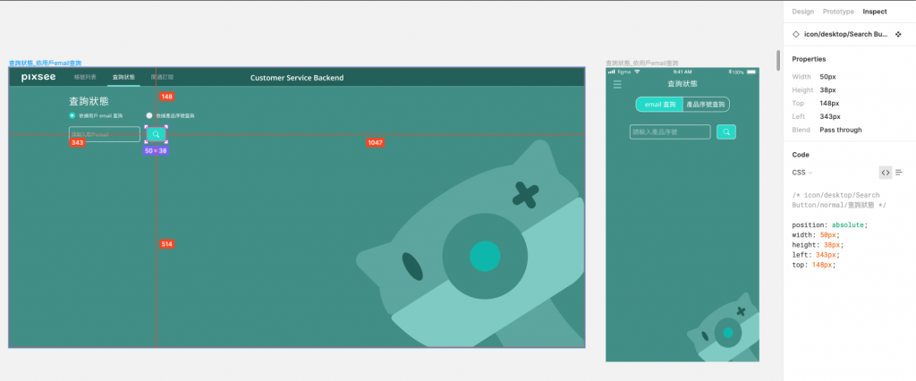Open '開通訂閱' nav tab in desktop frame
Screen dimensions: 916x381
pos(162,77)
